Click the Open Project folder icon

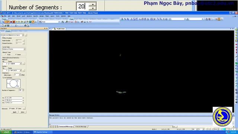(x=6, y=26)
